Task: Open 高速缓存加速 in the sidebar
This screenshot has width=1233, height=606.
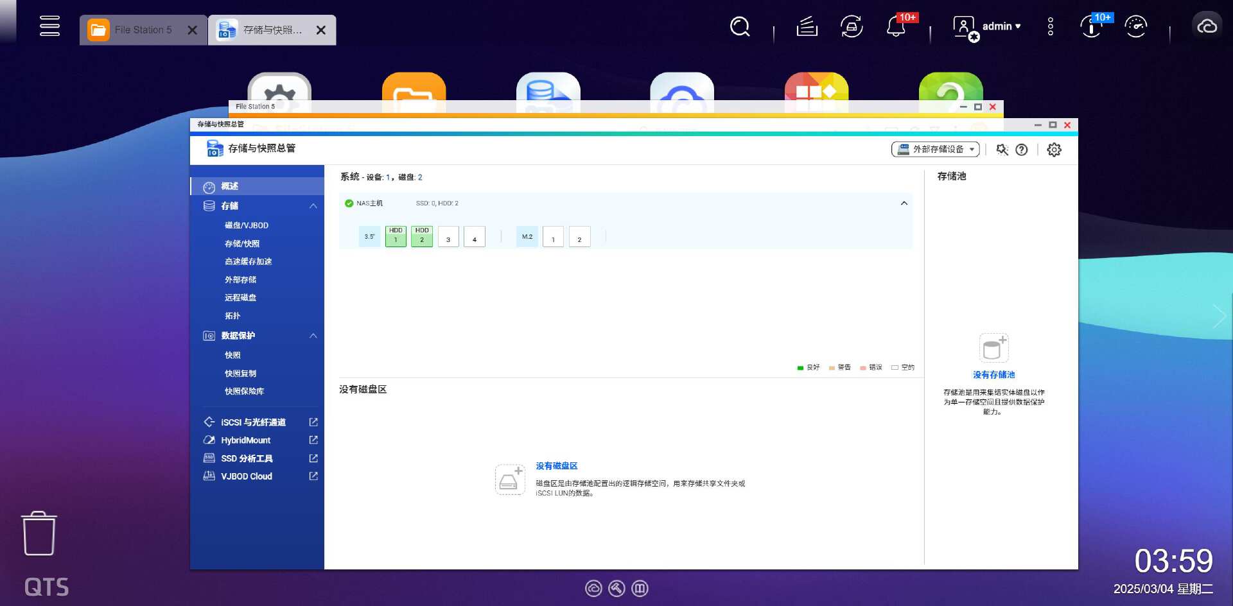Action: (x=248, y=261)
